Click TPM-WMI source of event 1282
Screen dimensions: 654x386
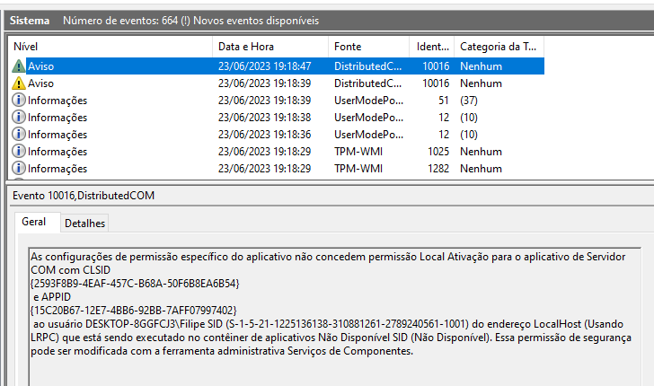(x=358, y=169)
